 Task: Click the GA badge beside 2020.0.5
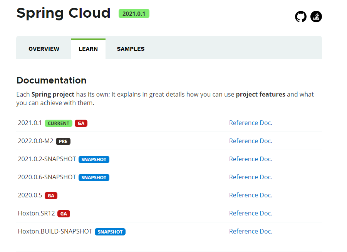click(x=51, y=196)
